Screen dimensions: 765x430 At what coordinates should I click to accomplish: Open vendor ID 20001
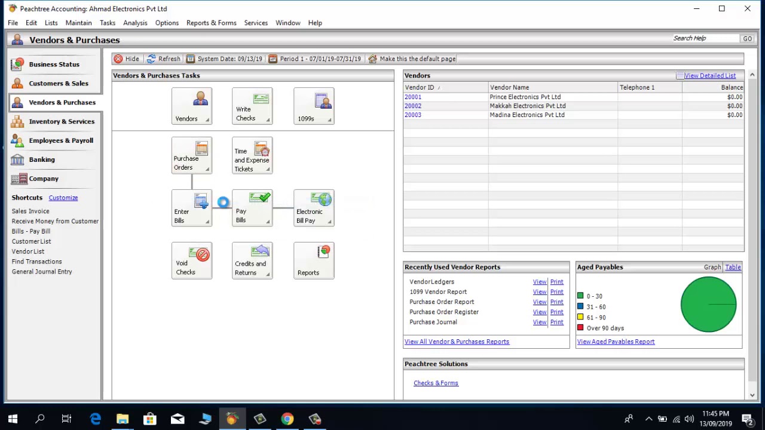tap(413, 97)
